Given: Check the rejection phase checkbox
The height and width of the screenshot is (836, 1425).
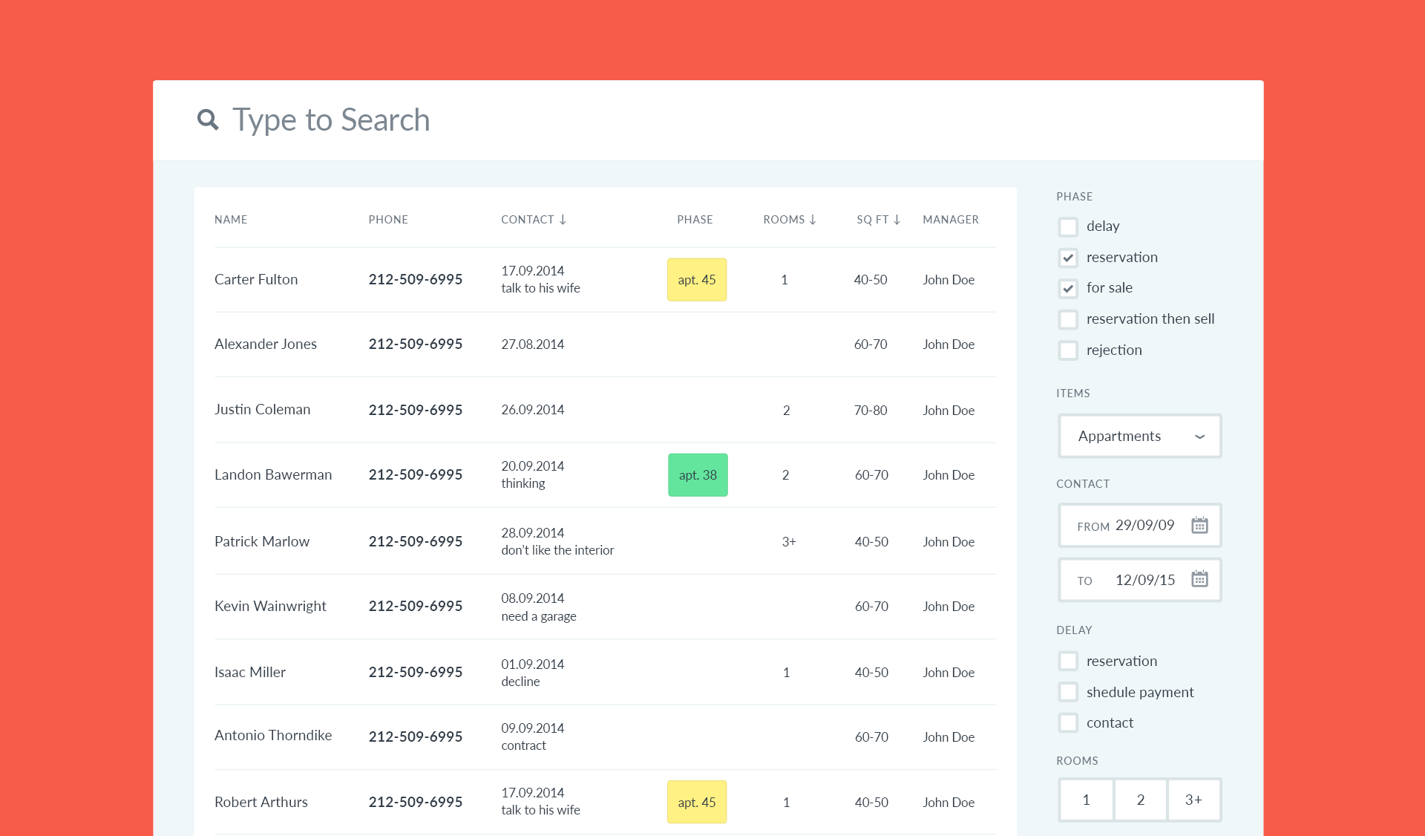Looking at the screenshot, I should 1068,350.
